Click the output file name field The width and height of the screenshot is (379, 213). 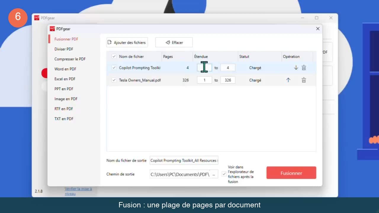pos(184,160)
